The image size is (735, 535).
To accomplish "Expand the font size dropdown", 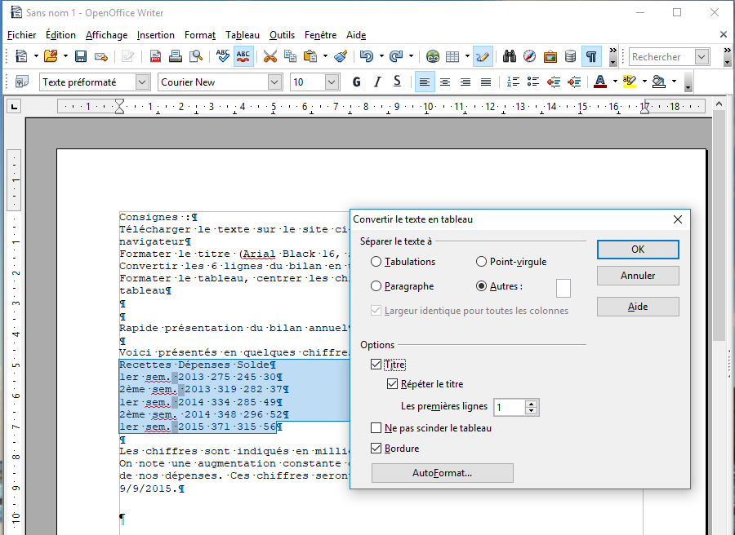I will (x=332, y=82).
